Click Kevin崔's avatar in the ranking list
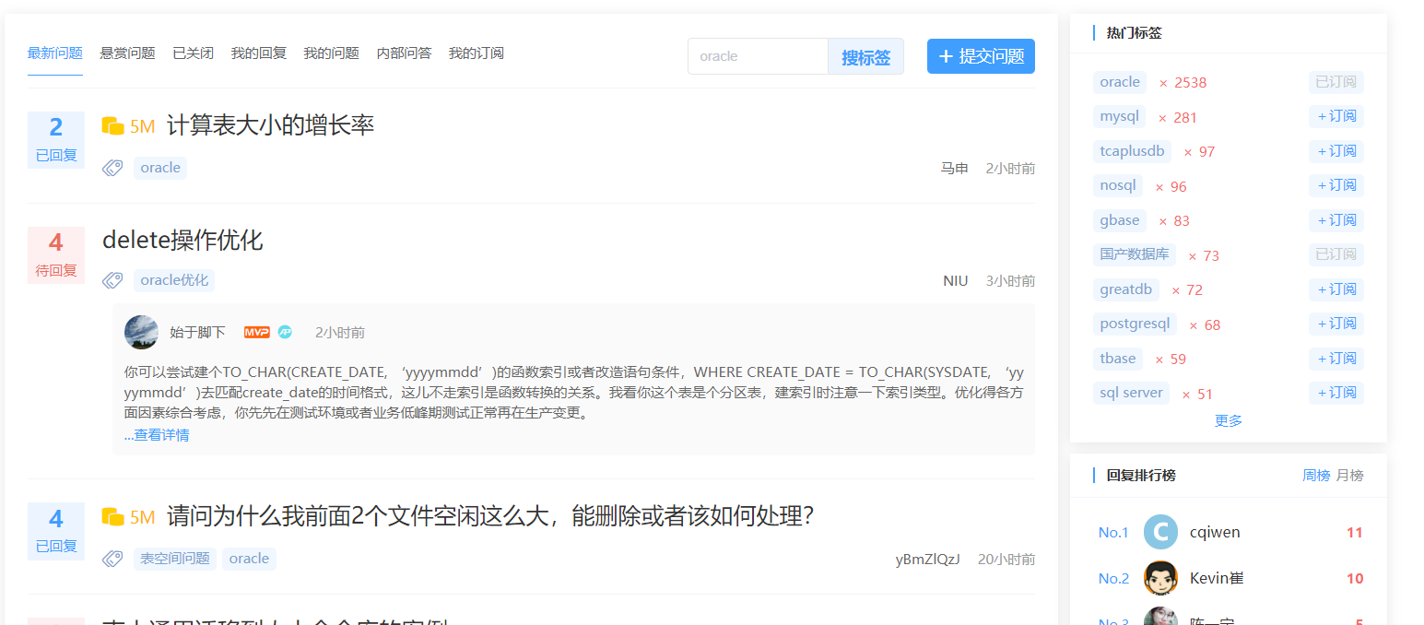Viewport: 1424px width, 625px height. tap(1160, 578)
